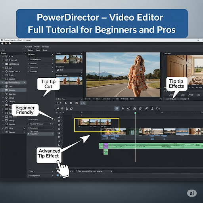203x203 pixels.
Task: Toggle the checkbox on the 'Dcrae Dreoer' row
Action: coord(29,59)
